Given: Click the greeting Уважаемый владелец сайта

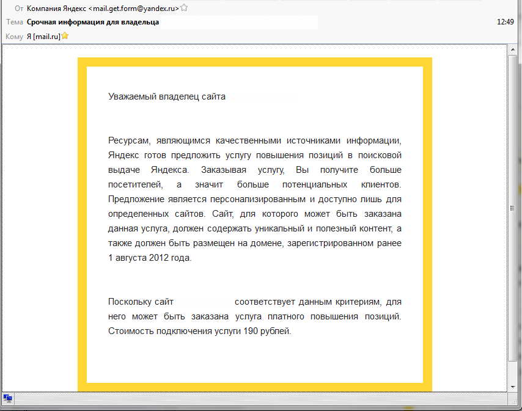Looking at the screenshot, I should tap(167, 96).
